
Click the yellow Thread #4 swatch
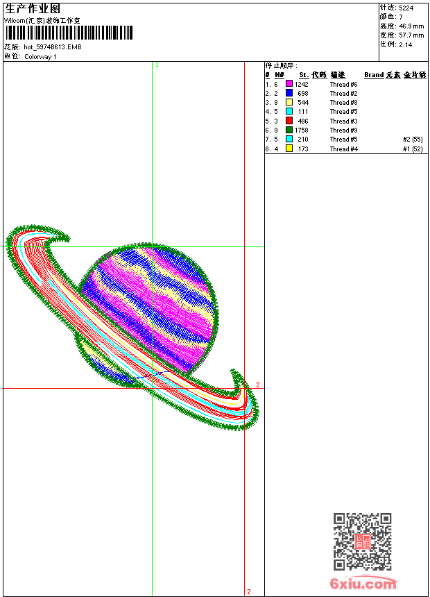tap(289, 149)
